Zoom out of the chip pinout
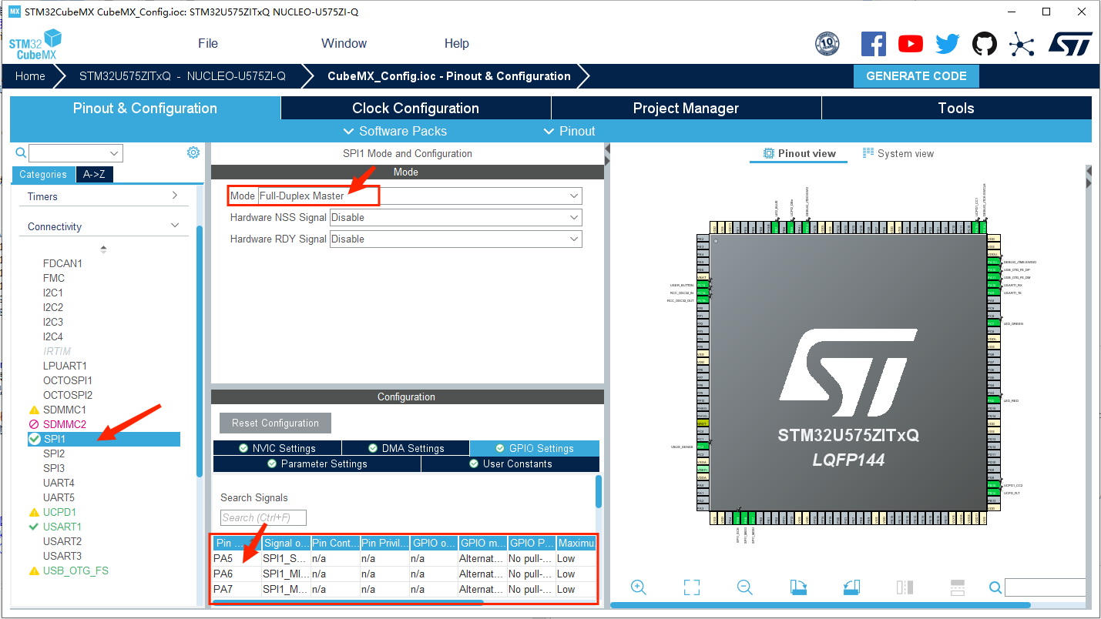 [x=744, y=587]
